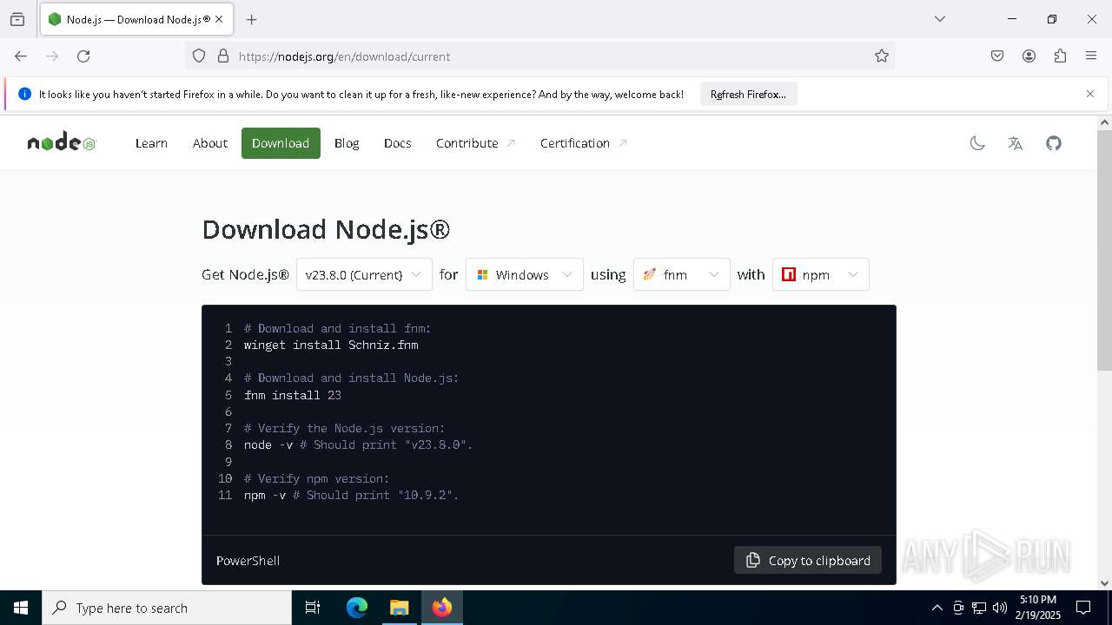
Task: Toggle dark mode moon icon
Action: click(x=977, y=143)
